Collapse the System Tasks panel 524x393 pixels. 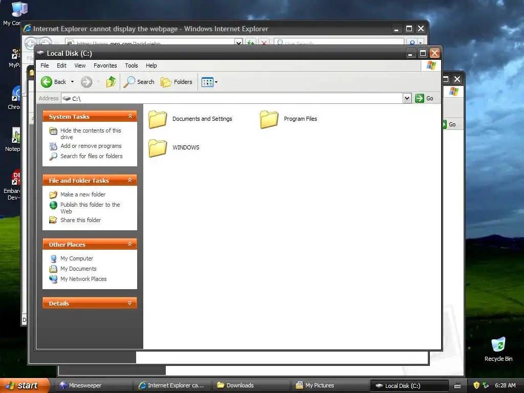(x=130, y=116)
